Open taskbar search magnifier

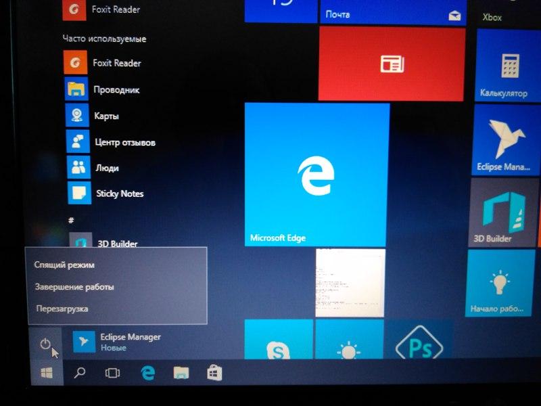pos(80,373)
